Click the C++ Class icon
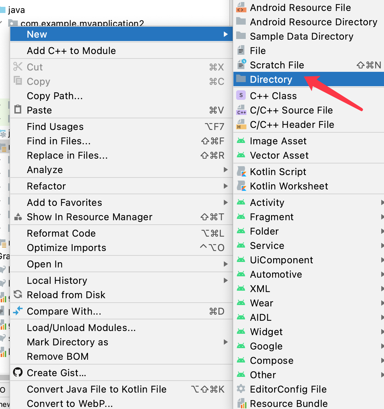This screenshot has width=384, height=409. (x=241, y=95)
